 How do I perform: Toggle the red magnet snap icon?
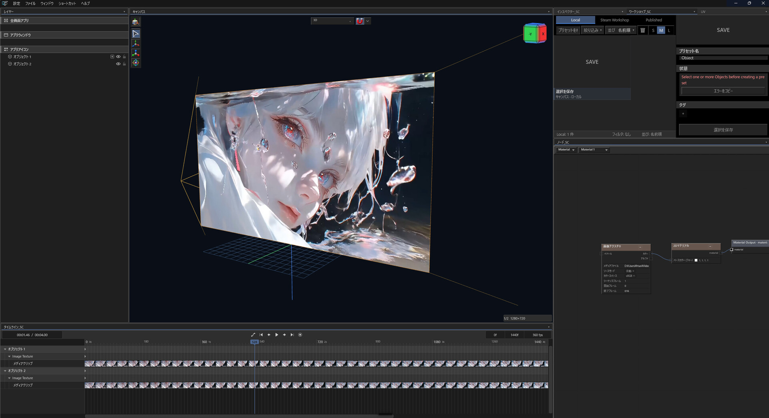360,21
